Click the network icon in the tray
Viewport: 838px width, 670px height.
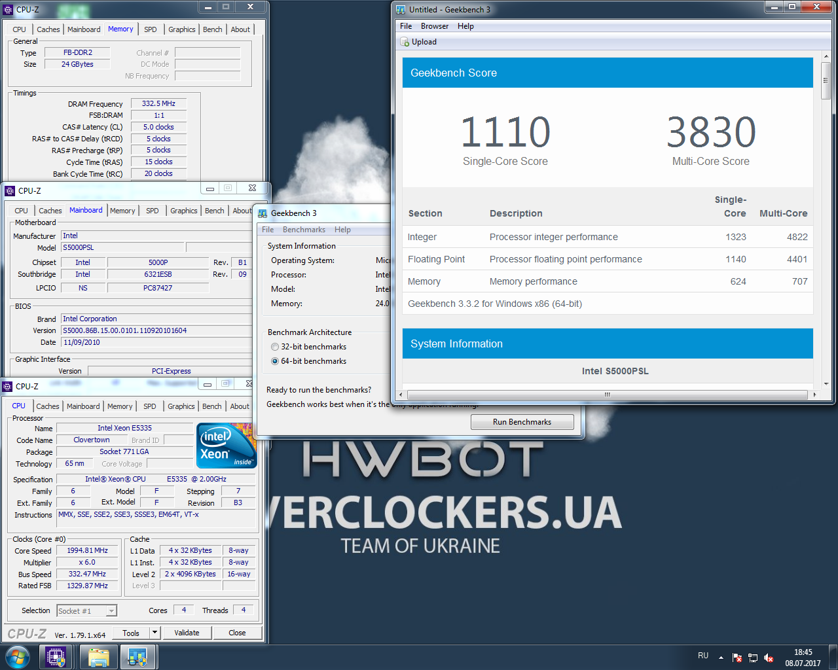click(753, 658)
